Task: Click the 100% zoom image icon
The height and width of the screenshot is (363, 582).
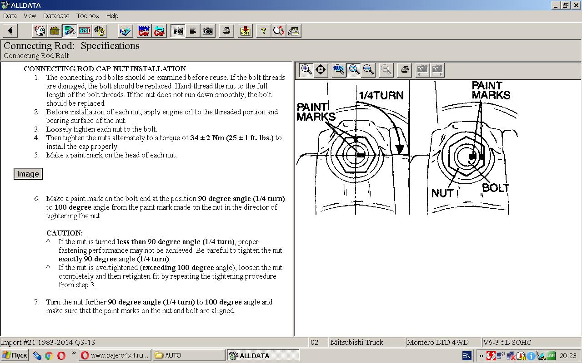Action: click(339, 70)
